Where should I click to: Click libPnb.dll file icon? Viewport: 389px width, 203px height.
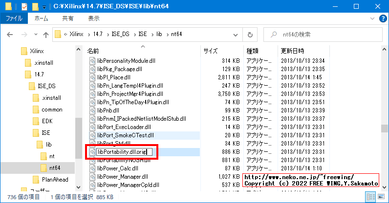[x=92, y=111]
